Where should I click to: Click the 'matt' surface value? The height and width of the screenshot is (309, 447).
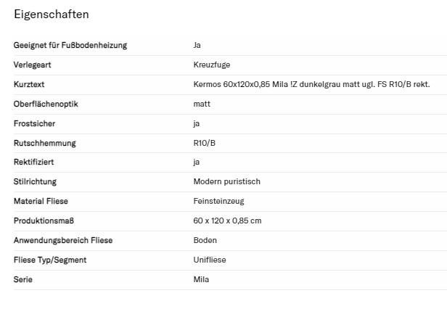coord(202,104)
